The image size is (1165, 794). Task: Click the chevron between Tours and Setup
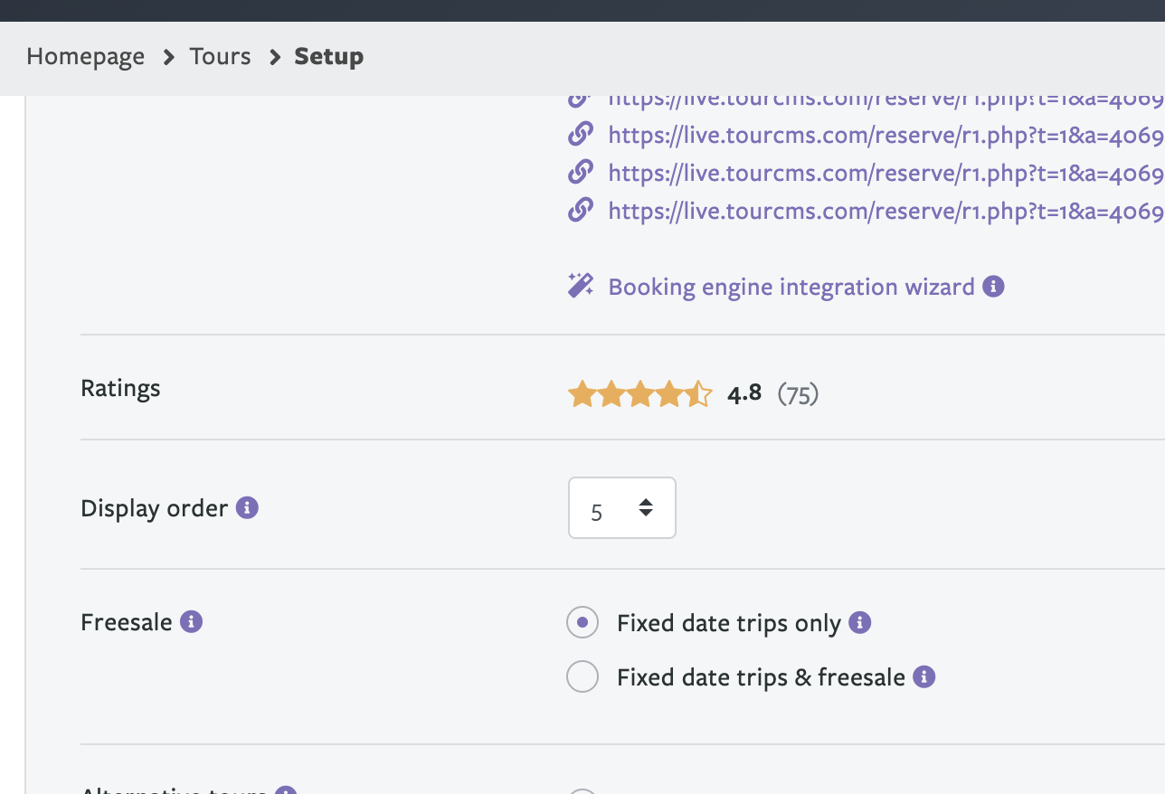274,57
